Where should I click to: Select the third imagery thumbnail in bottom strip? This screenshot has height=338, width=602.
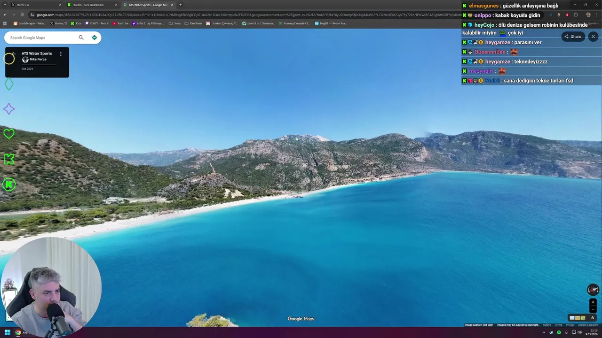pyautogui.click(x=583, y=318)
